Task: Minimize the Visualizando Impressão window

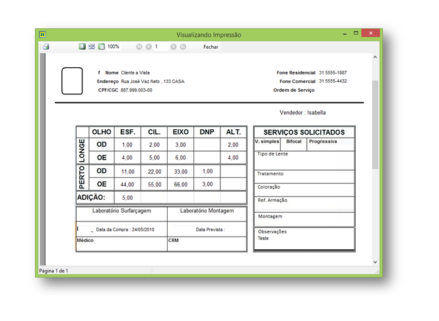Action: 345,34
